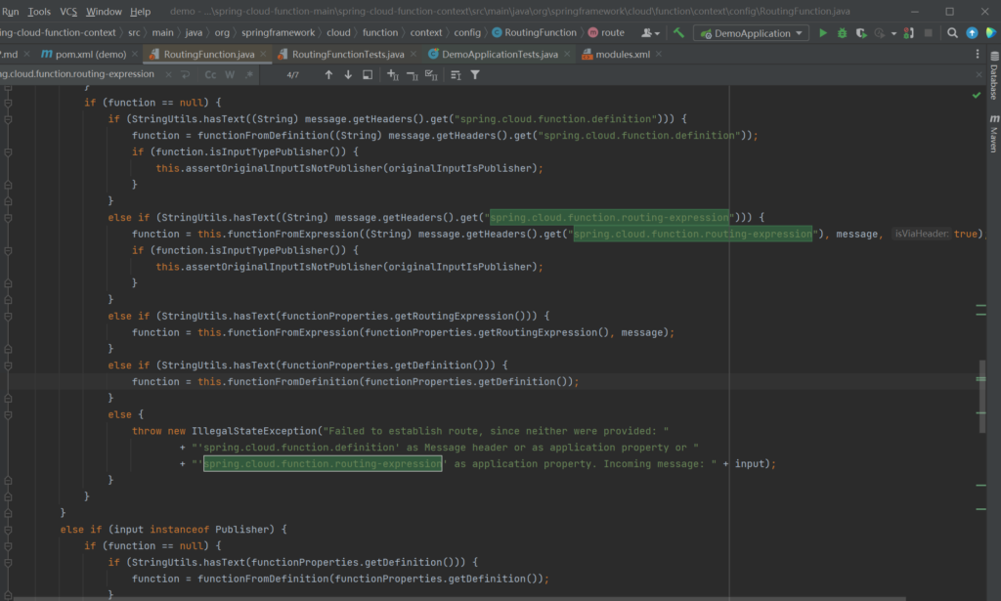The width and height of the screenshot is (1001, 601).
Task: Open the user account icon dropdown
Action: click(650, 33)
